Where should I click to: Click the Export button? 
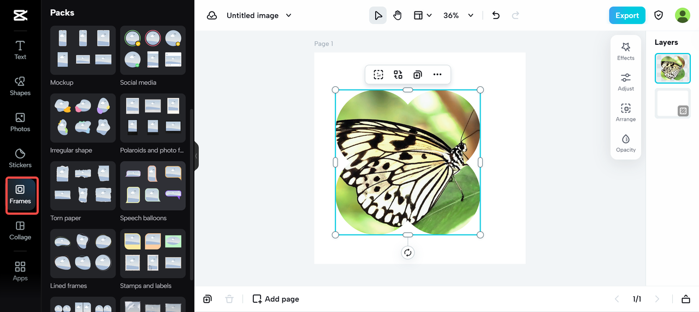click(x=627, y=15)
